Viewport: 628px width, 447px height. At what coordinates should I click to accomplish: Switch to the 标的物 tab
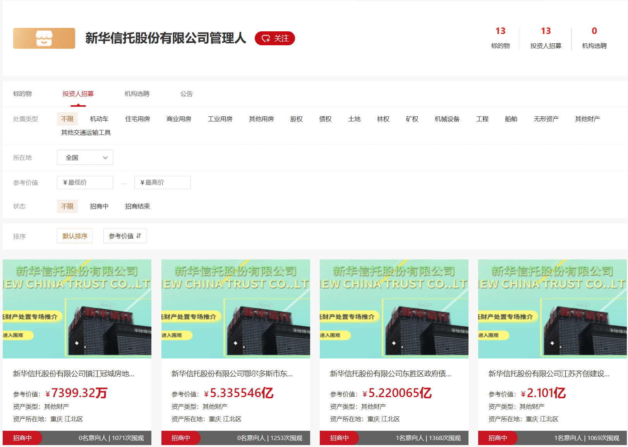coord(22,94)
